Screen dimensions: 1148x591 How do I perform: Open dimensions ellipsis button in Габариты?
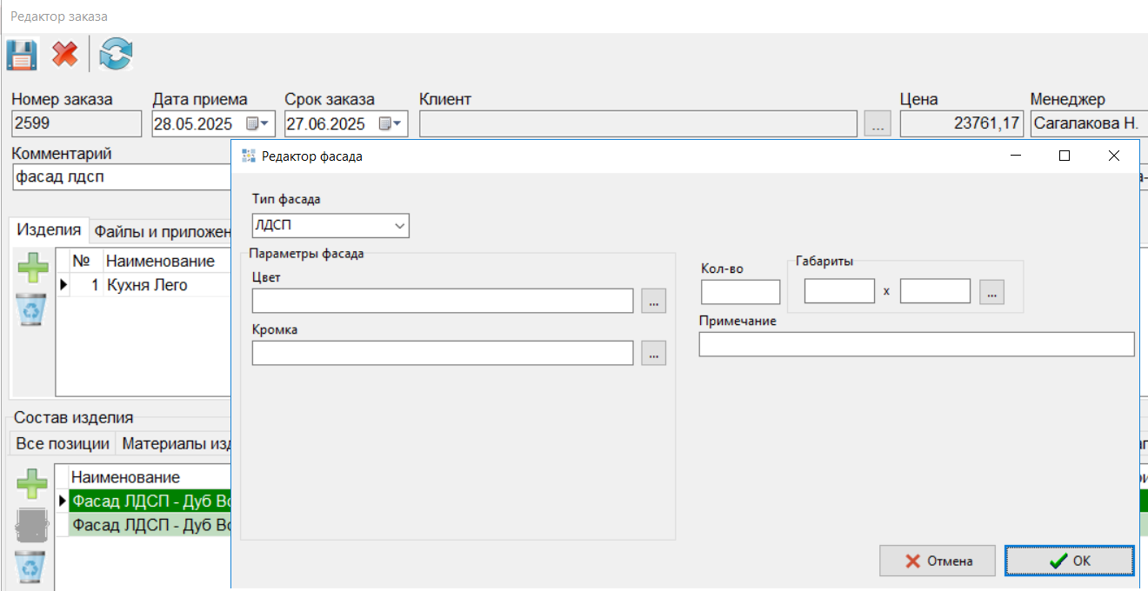coord(991,292)
